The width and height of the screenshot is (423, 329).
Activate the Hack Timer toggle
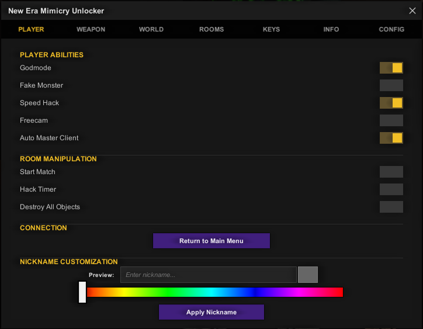pyautogui.click(x=391, y=189)
